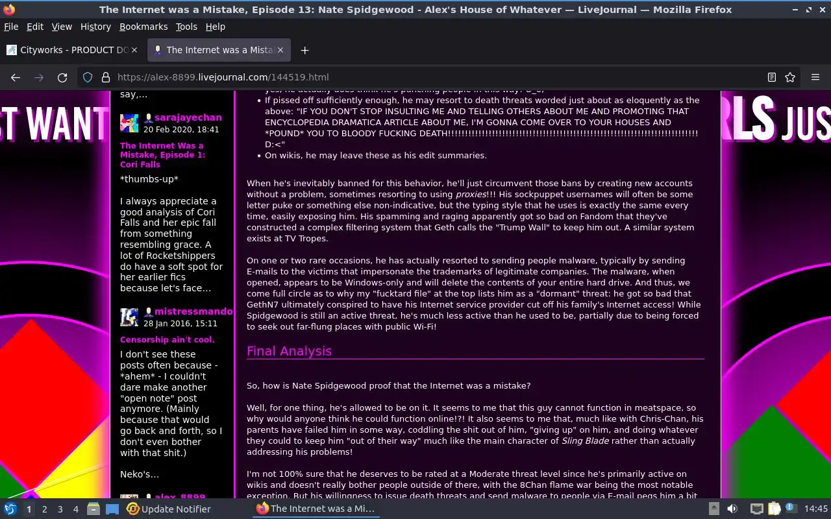Select The Internet was a Mistake tab
Screen dimensions: 831x519
219,50
